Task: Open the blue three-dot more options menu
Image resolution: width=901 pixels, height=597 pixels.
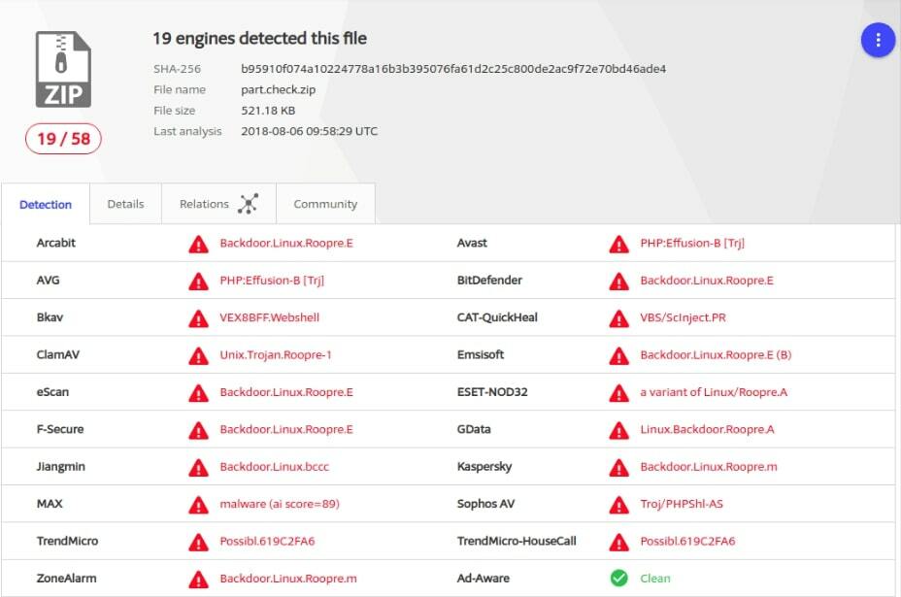Action: 878,40
